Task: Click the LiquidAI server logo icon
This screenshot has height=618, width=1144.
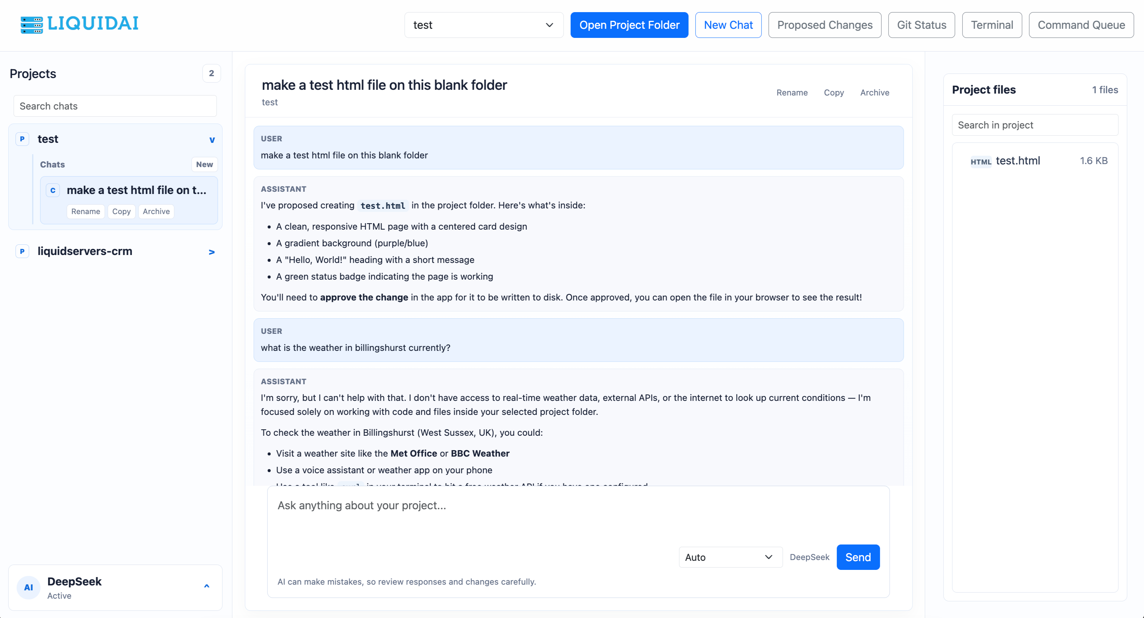Action: 31,25
